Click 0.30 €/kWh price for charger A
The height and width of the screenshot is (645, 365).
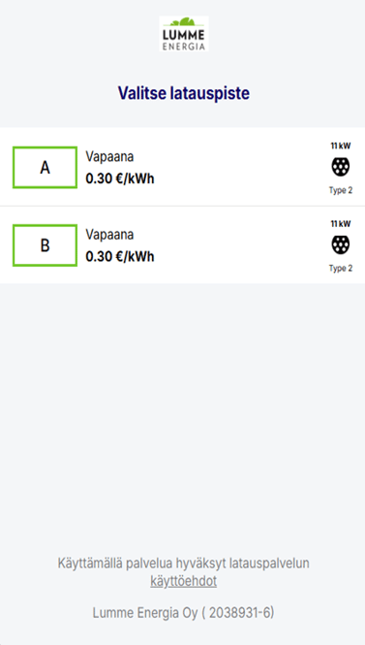120,178
